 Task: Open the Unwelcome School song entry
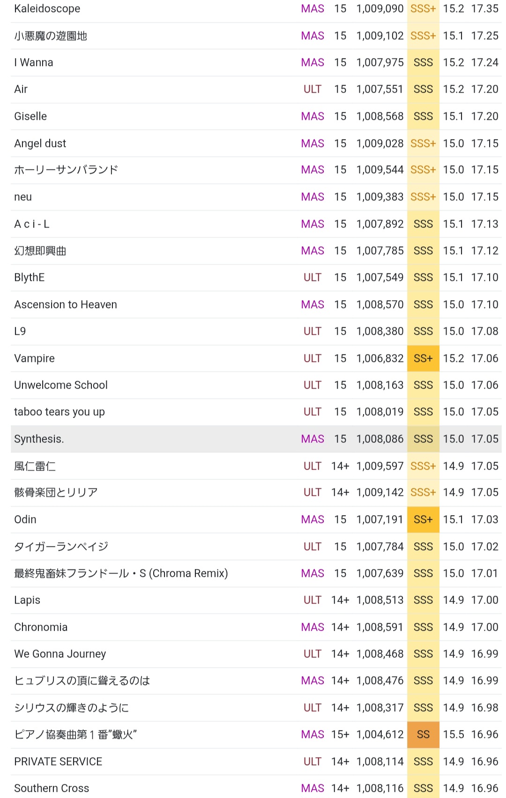coord(61,385)
